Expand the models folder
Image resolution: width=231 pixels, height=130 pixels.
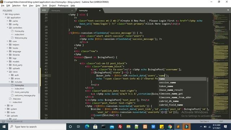[7, 62]
